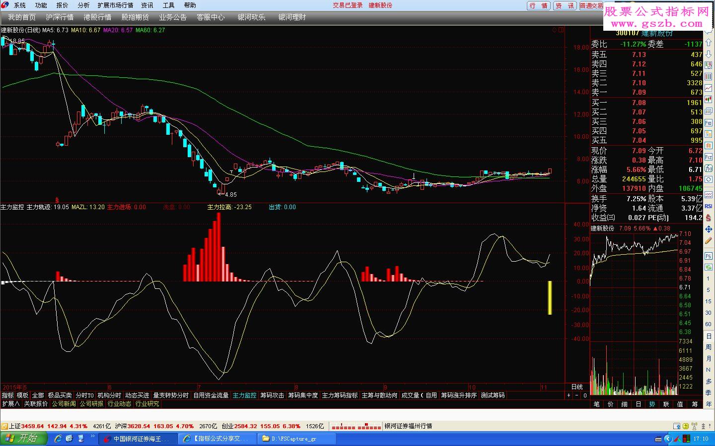Select the 周 weekly period button

709,347
